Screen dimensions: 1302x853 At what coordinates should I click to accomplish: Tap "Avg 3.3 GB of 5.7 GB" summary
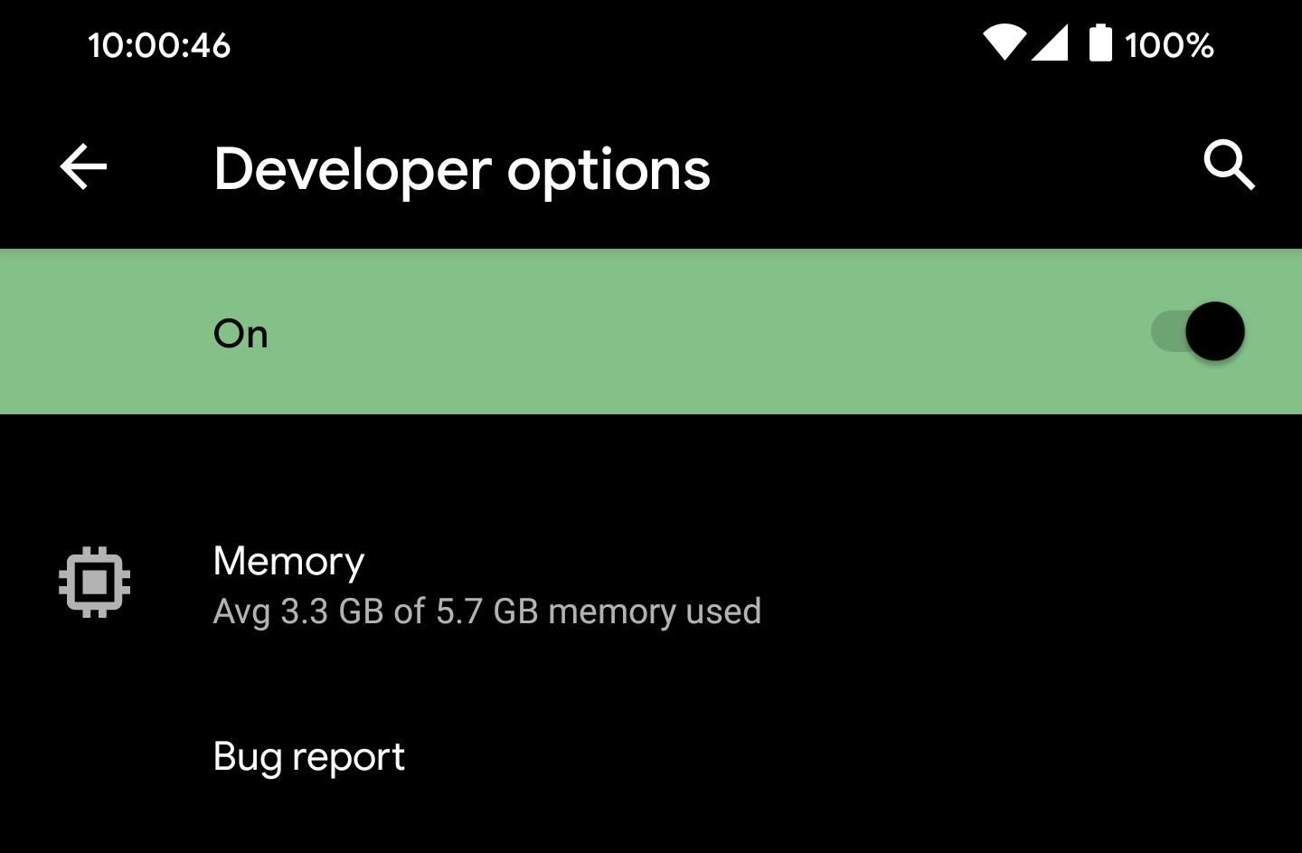(x=486, y=612)
